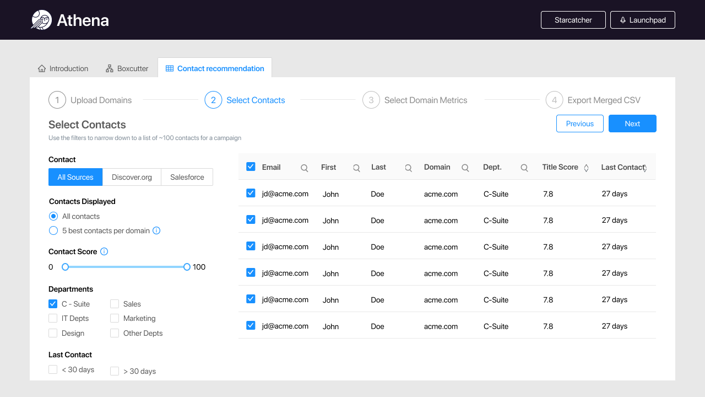The height and width of the screenshot is (397, 705).
Task: Switch to the Introduction tab
Action: click(63, 68)
